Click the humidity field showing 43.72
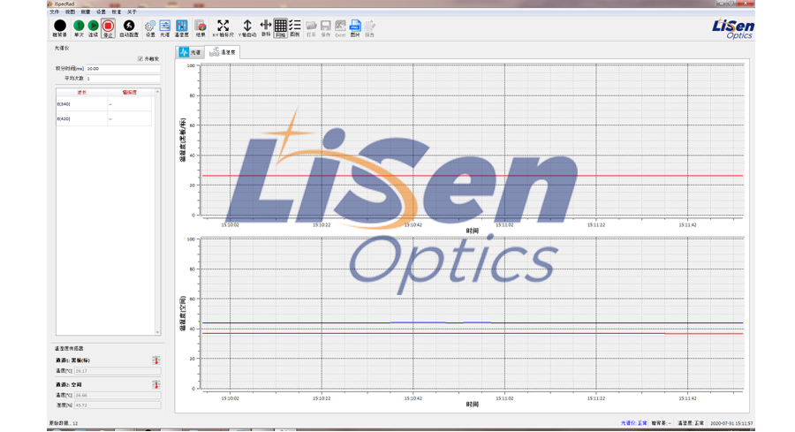 tap(117, 405)
